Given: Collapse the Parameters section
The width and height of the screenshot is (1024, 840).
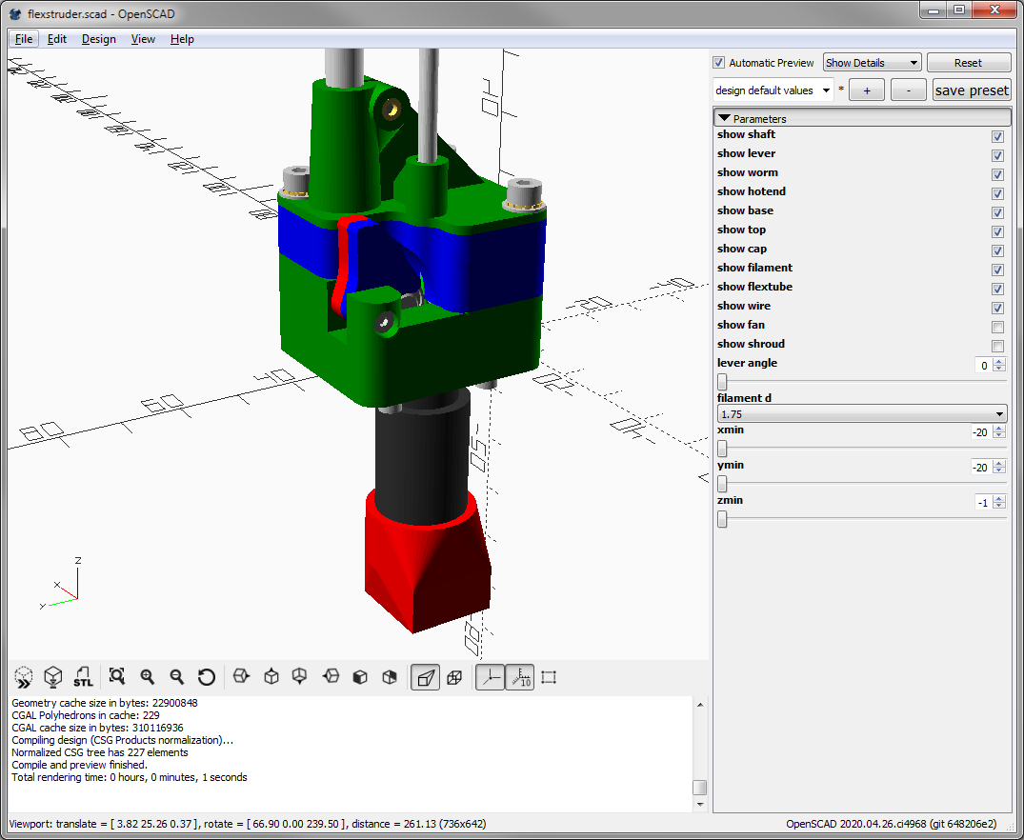Looking at the screenshot, I should 725,119.
